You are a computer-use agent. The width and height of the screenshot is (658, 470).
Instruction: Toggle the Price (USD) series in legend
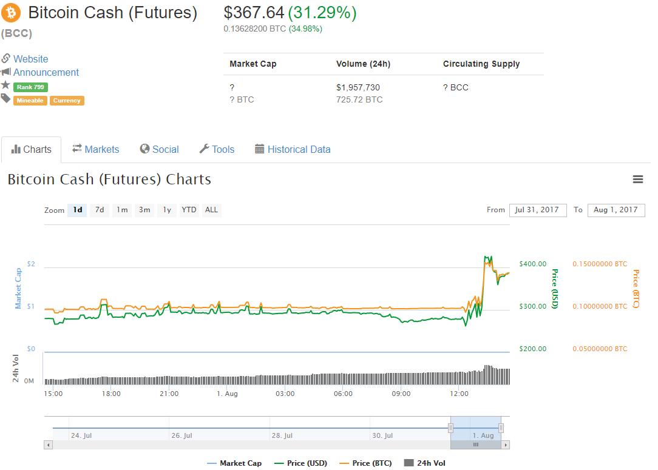[300, 463]
